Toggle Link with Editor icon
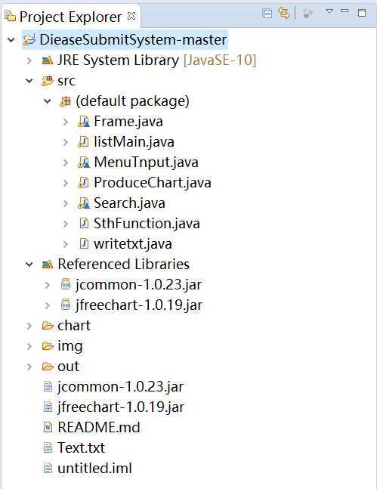This screenshot has width=377, height=489. [x=284, y=13]
